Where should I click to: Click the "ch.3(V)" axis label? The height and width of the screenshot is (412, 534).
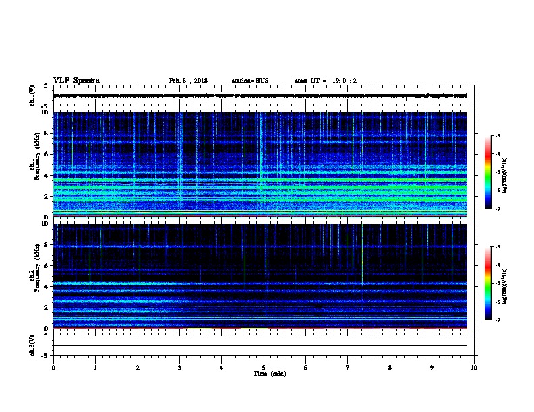(32, 345)
